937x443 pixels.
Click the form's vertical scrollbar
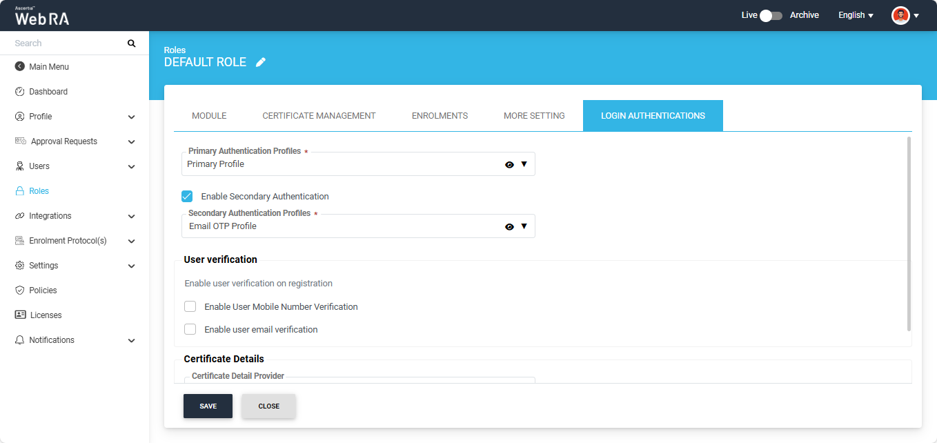[x=909, y=233]
